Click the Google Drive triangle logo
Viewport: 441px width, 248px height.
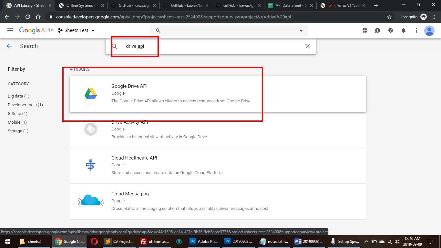(91, 94)
